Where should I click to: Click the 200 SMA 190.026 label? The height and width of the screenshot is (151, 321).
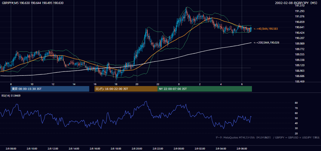[266, 43]
